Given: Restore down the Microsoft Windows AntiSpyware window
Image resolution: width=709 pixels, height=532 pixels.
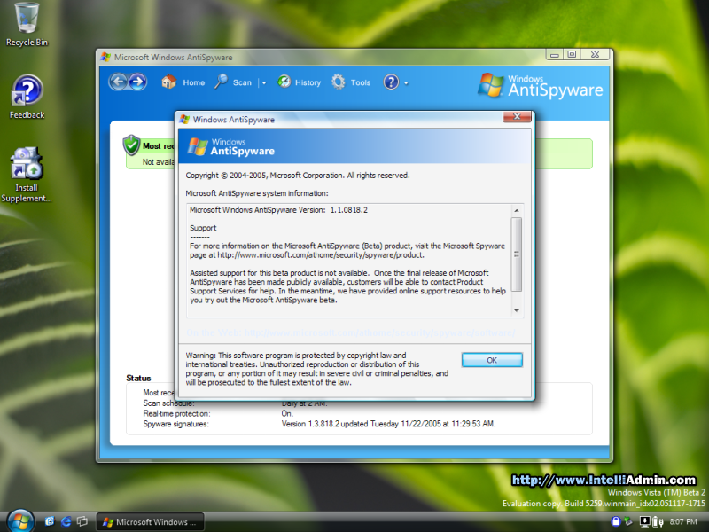Looking at the screenshot, I should tap(572, 54).
